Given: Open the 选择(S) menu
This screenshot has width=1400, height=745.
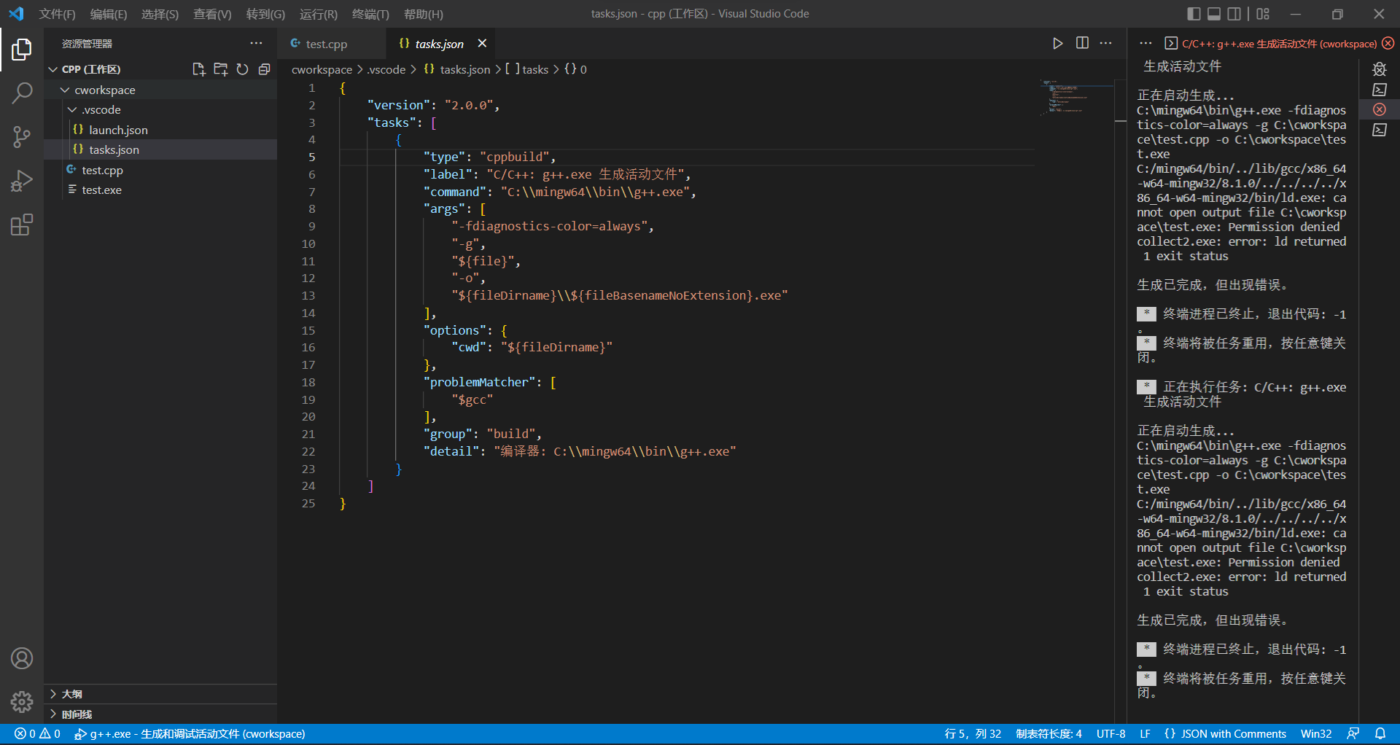Looking at the screenshot, I should pyautogui.click(x=160, y=14).
